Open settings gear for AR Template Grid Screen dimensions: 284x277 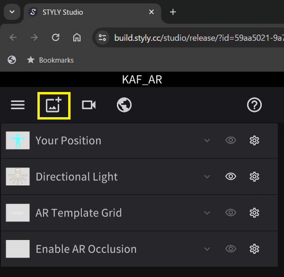[x=255, y=212]
